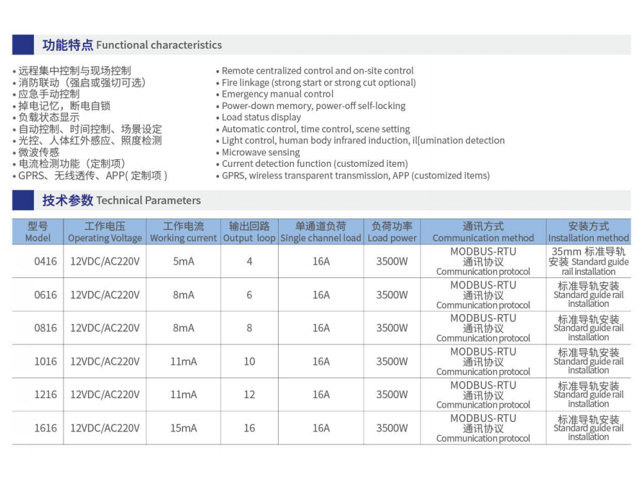Click the 'GPRS, wireless transparent transmission' English line
This screenshot has height=481, width=642.
[x=356, y=176]
